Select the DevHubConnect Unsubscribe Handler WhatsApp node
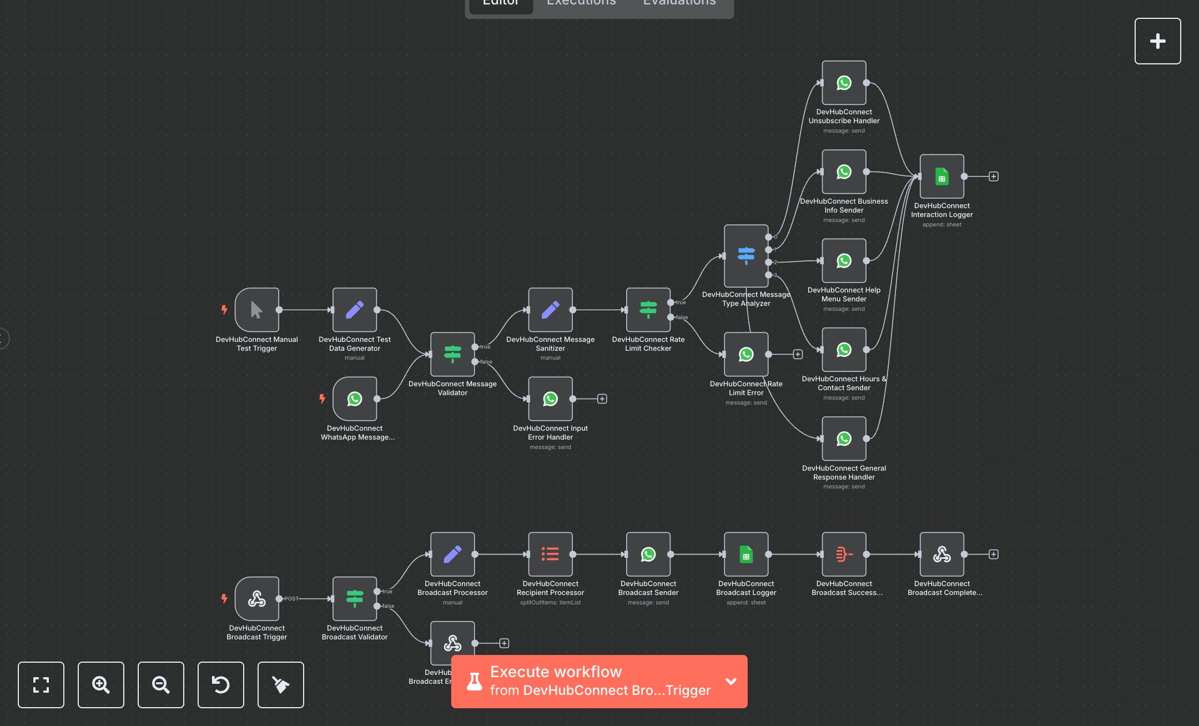 coord(844,83)
